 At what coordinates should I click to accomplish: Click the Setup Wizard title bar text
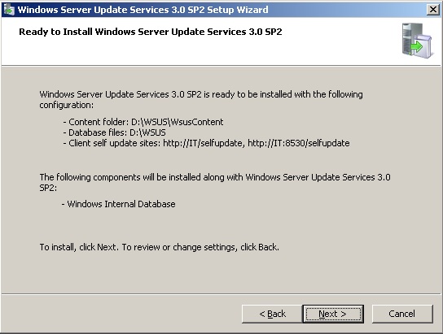[x=143, y=10]
